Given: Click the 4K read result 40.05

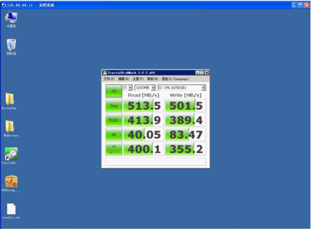Looking at the screenshot, I should click(144, 135).
